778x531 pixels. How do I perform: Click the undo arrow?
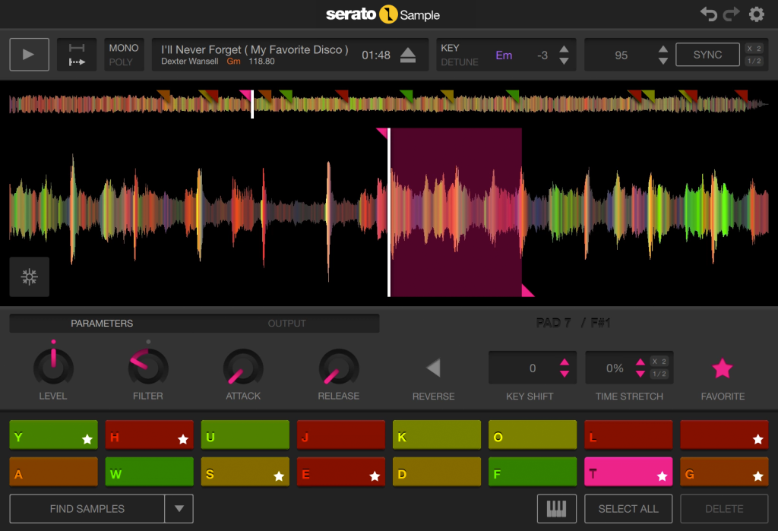click(708, 13)
